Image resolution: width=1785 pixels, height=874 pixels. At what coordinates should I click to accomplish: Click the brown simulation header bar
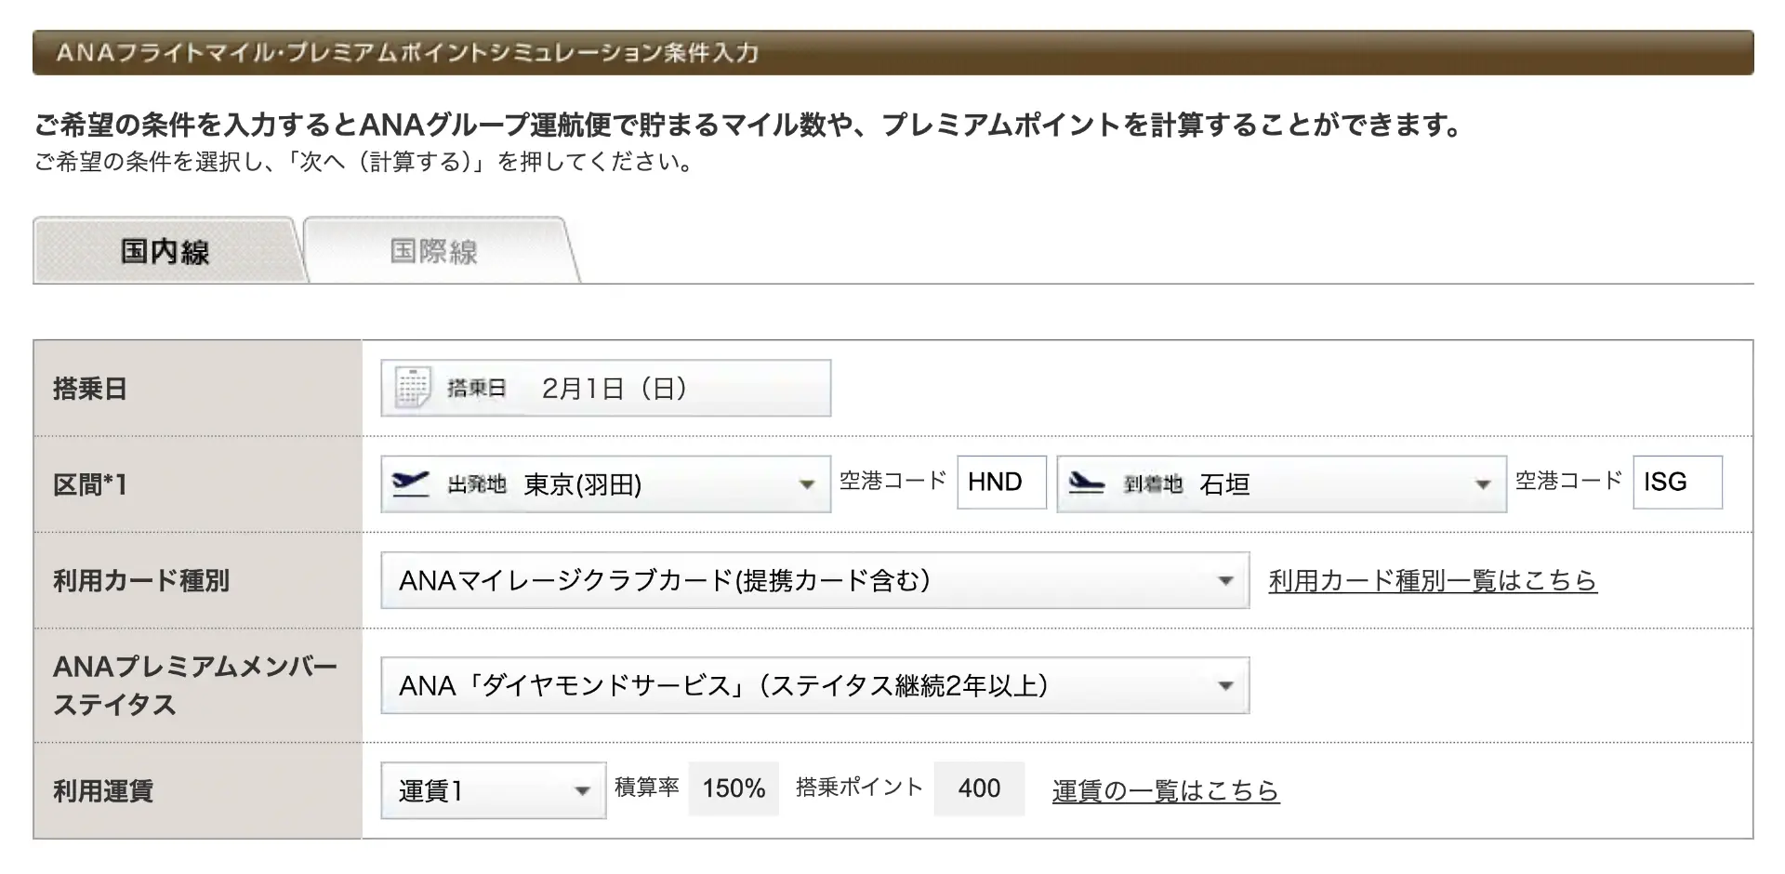point(892,52)
